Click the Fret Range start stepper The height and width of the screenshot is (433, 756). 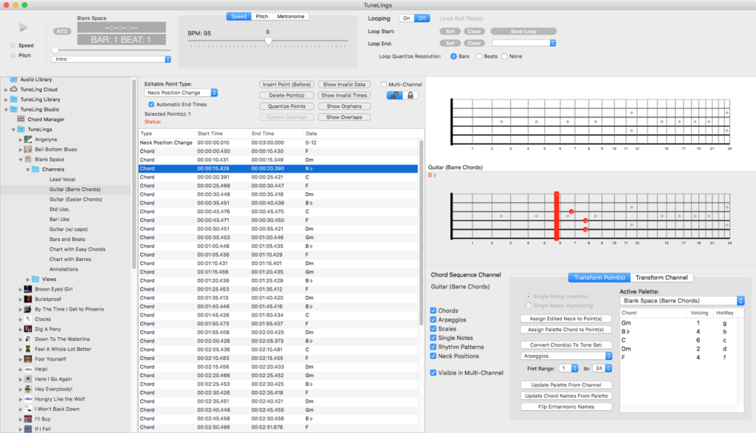pyautogui.click(x=574, y=369)
